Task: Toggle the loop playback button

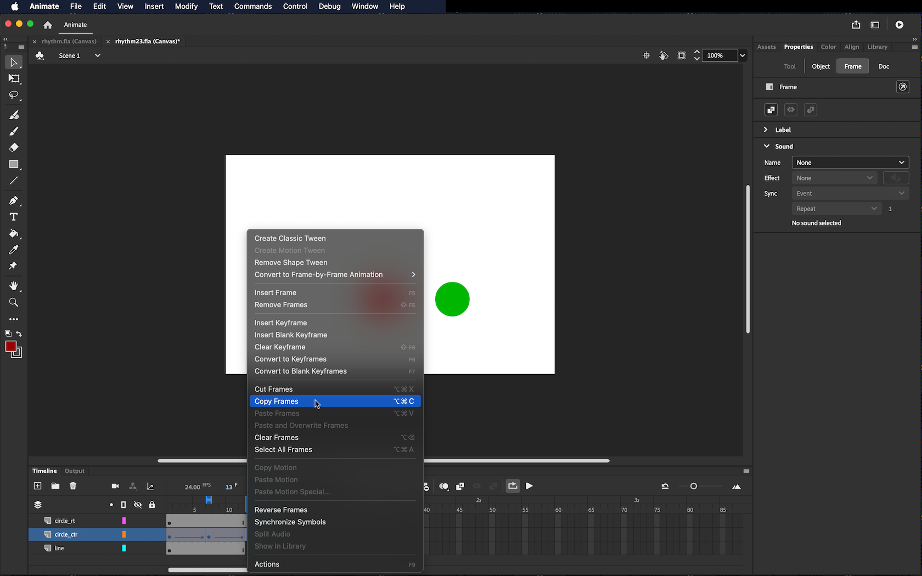Action: tap(513, 486)
